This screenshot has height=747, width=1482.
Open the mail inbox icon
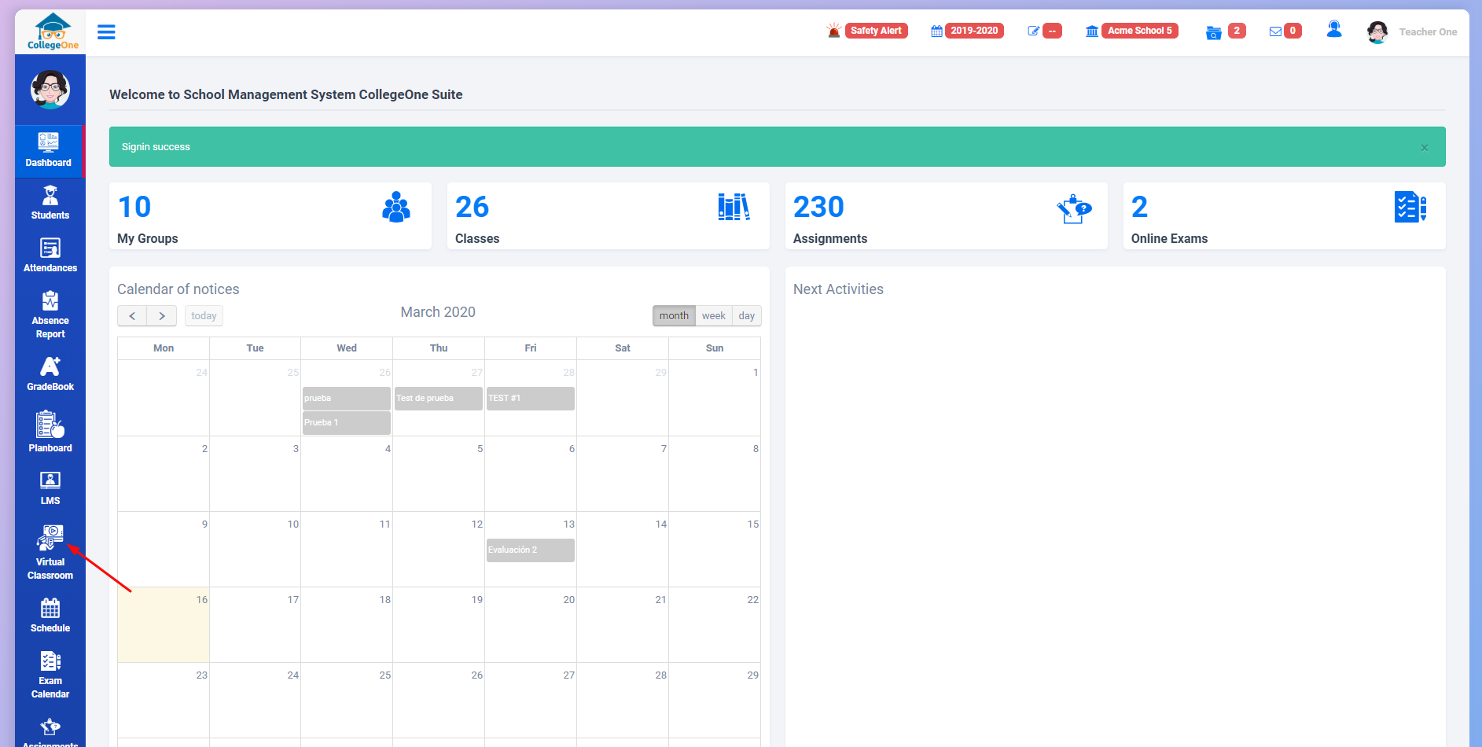(x=1276, y=31)
